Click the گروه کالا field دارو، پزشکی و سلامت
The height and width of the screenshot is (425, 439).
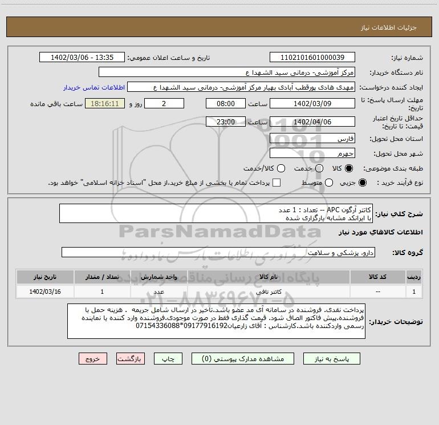[x=218, y=252]
